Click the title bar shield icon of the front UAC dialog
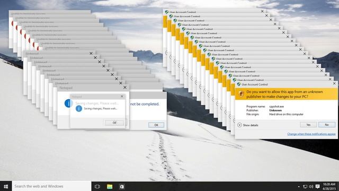339x191 pixels. (x=239, y=84)
